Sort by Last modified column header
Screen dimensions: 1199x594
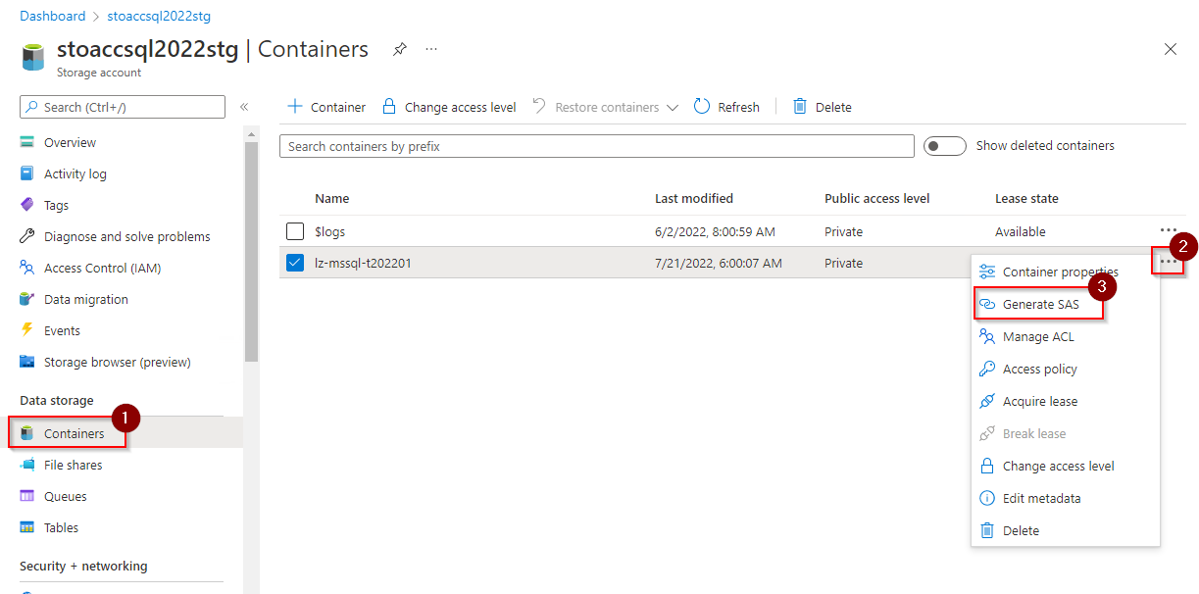click(694, 199)
